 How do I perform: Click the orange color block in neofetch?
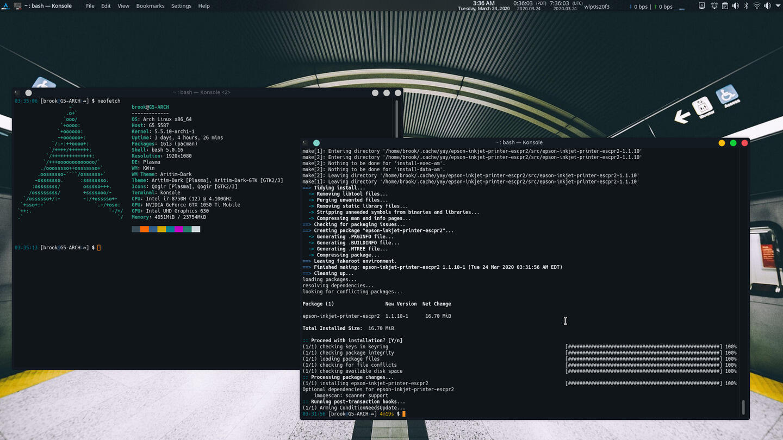(144, 229)
